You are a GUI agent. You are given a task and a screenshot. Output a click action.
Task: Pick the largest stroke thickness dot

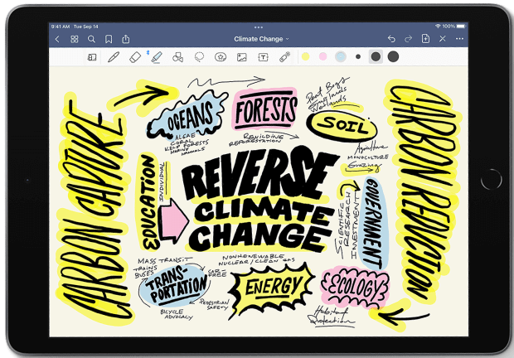[393, 56]
